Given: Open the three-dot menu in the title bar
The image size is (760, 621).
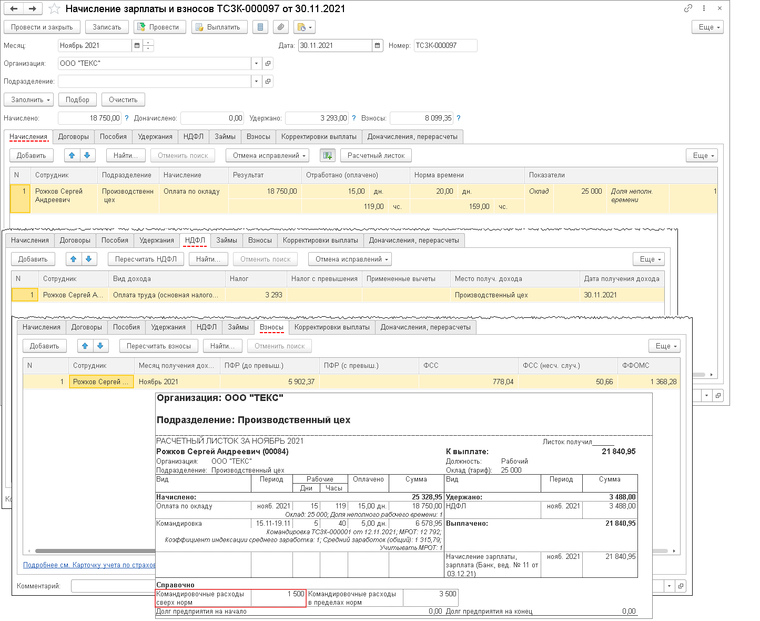Looking at the screenshot, I should (704, 8).
